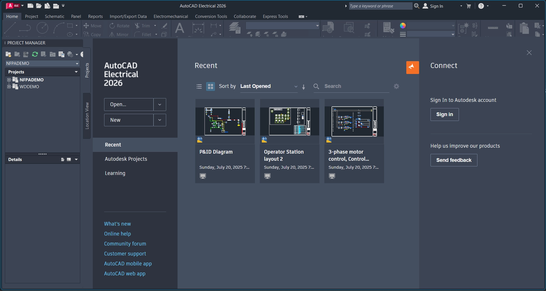Open the dropdown arrow next to New

click(160, 120)
